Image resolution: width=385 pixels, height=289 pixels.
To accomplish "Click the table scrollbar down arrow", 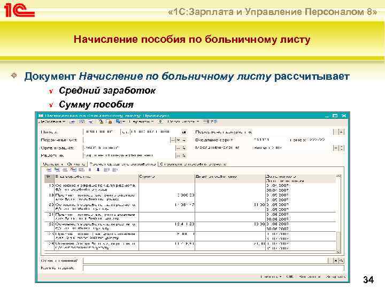I will pos(338,252).
